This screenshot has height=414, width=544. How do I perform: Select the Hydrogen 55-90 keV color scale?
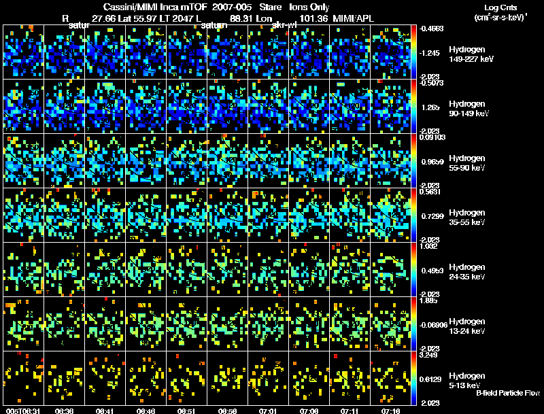pyautogui.click(x=413, y=161)
